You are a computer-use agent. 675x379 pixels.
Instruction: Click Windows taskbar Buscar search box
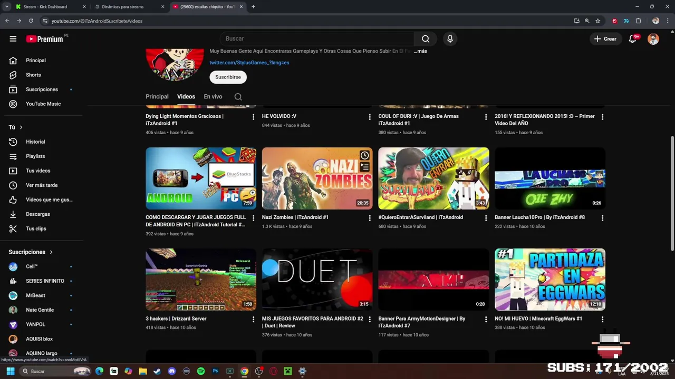pyautogui.click(x=55, y=371)
